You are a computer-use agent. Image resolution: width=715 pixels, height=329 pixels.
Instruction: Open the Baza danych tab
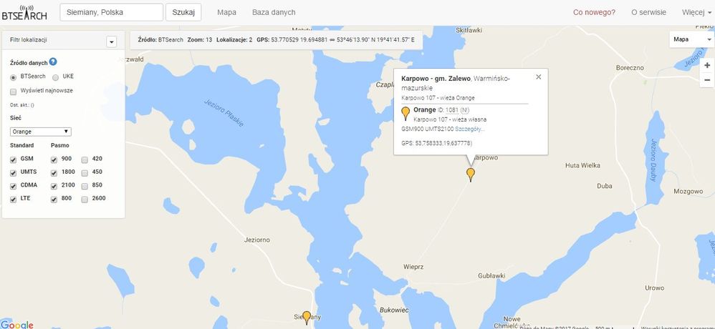(x=274, y=13)
